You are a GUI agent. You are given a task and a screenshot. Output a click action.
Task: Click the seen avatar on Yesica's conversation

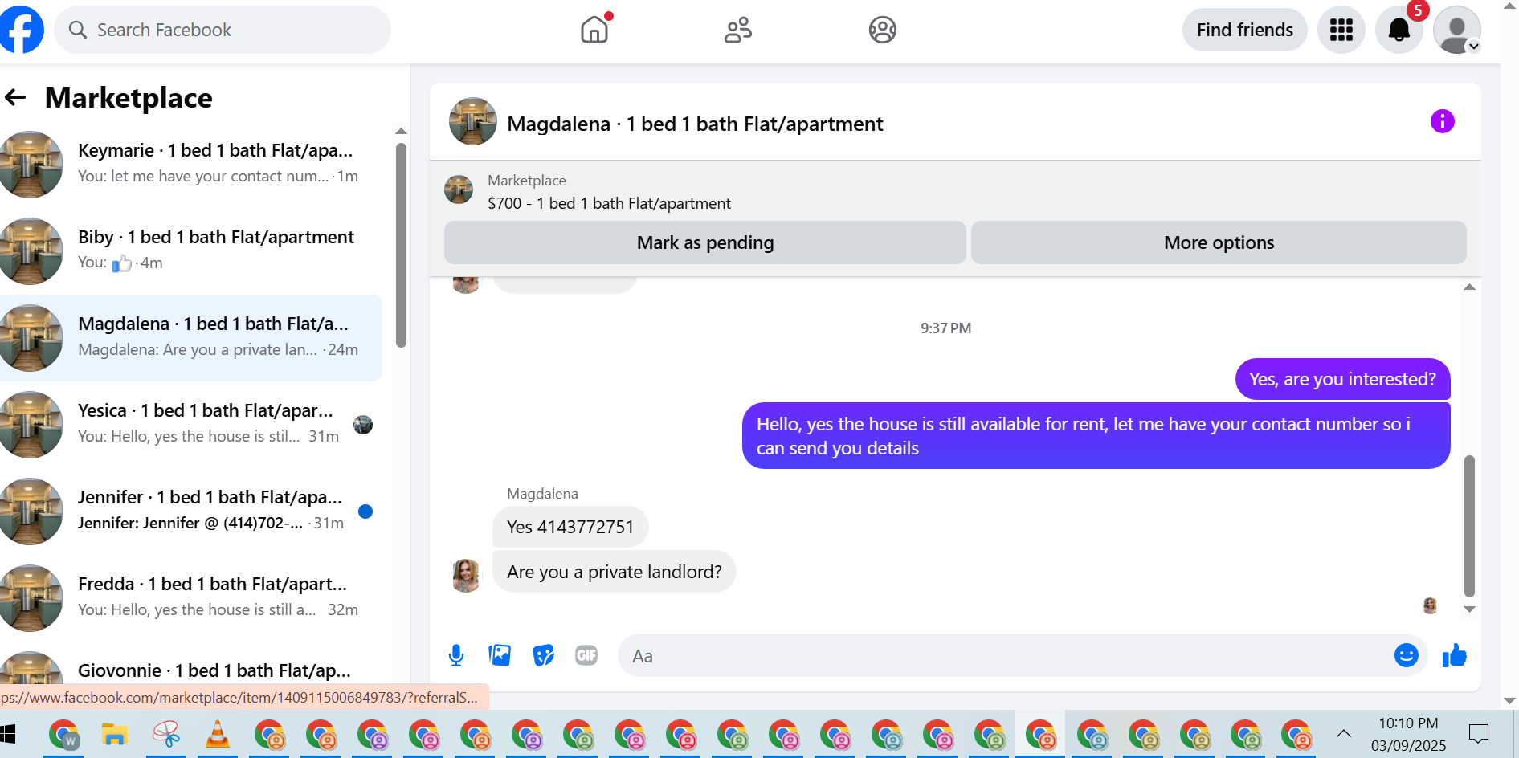tap(363, 425)
